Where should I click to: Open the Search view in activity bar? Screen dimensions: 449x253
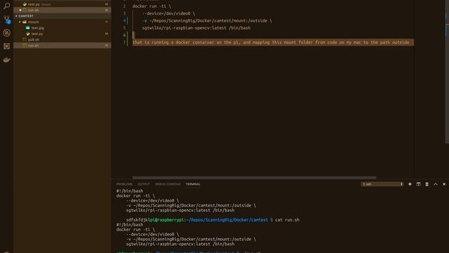(x=6, y=6)
